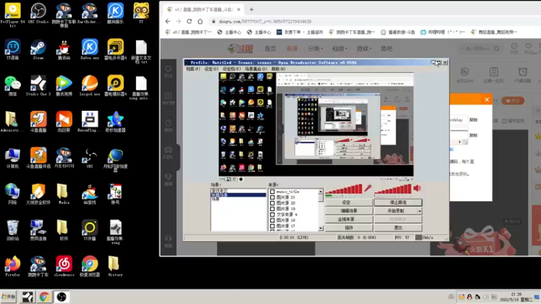Toggle the 图片源 18 source checkbox
541x304 pixels.
pos(273,220)
